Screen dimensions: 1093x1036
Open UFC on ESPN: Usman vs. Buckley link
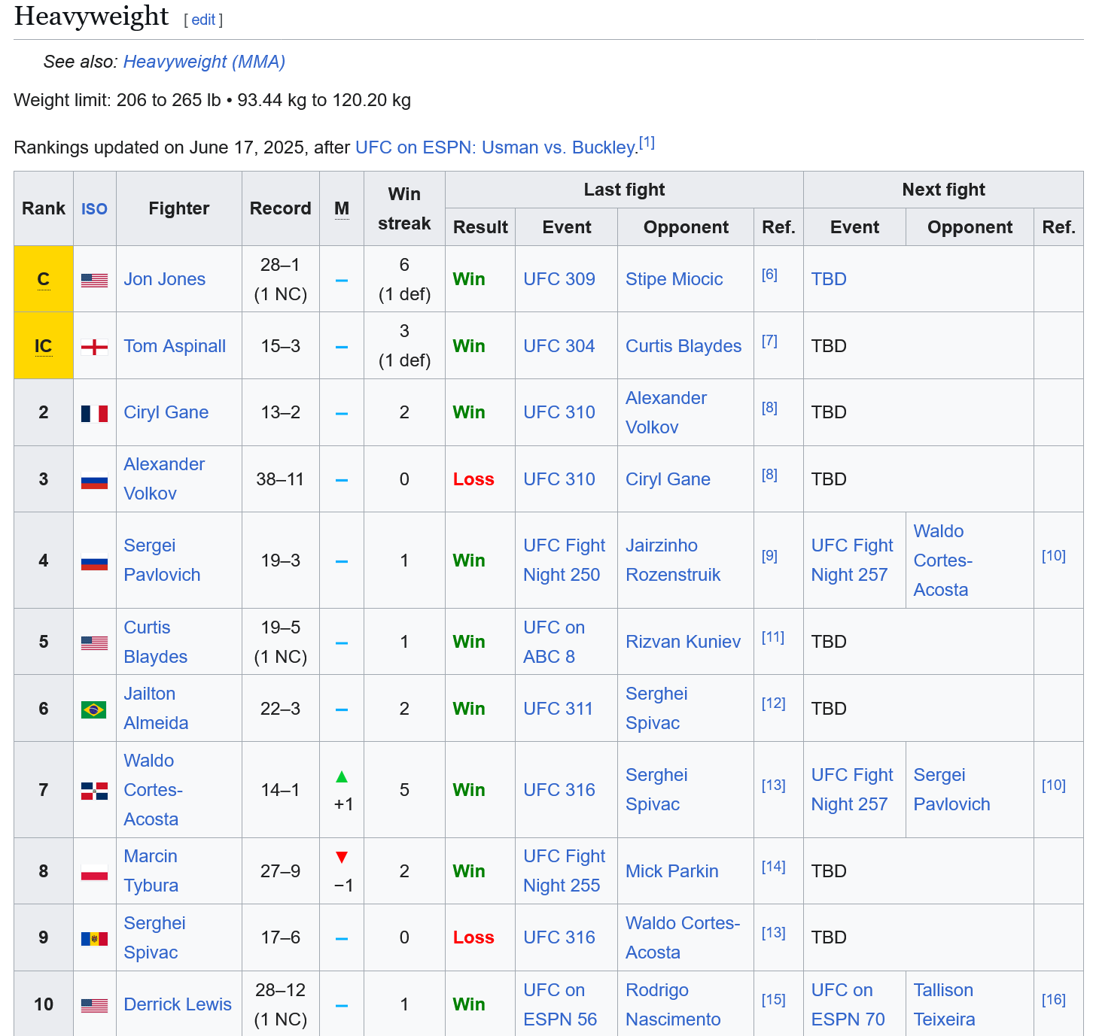click(x=497, y=147)
